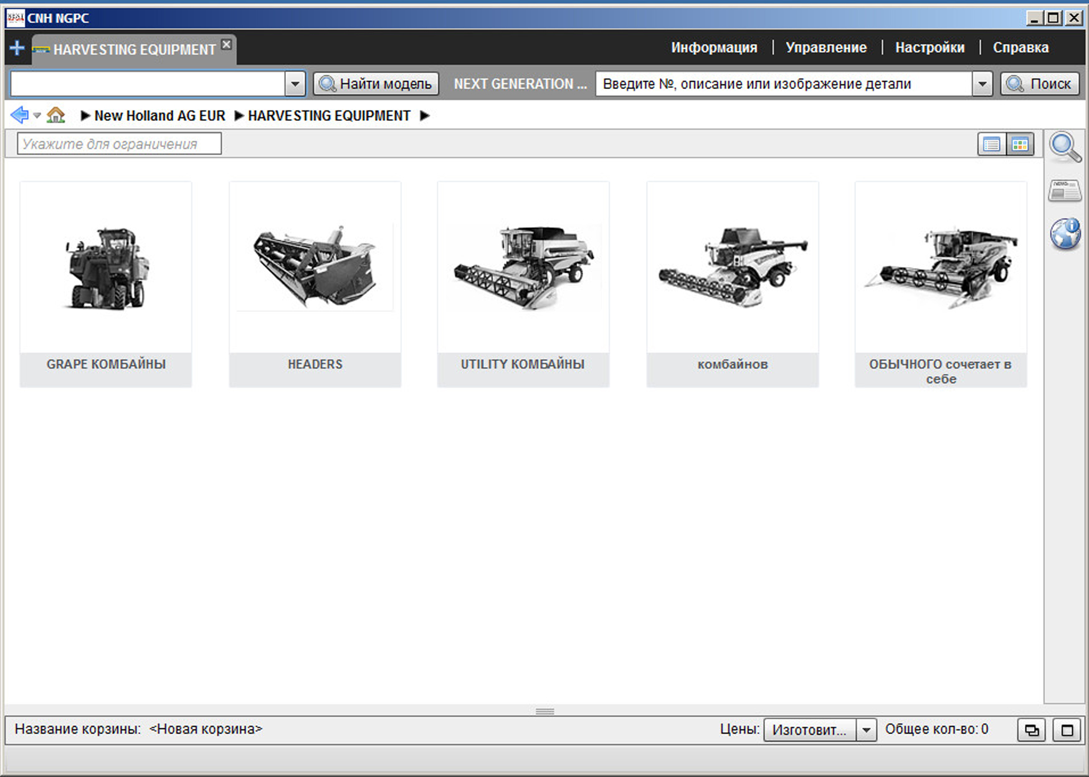
Task: Open the Настройки menu
Action: click(930, 48)
